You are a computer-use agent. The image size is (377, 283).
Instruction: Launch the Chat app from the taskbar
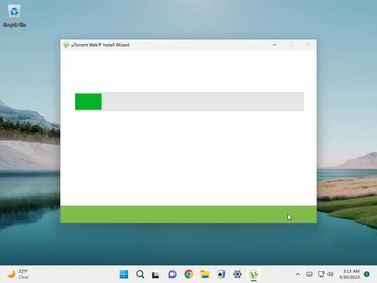(x=172, y=274)
